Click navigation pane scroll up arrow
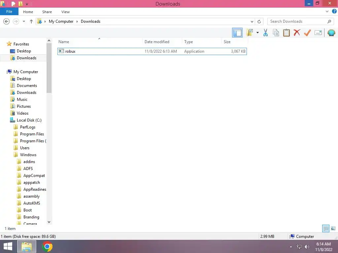The image size is (338, 253). (49, 41)
